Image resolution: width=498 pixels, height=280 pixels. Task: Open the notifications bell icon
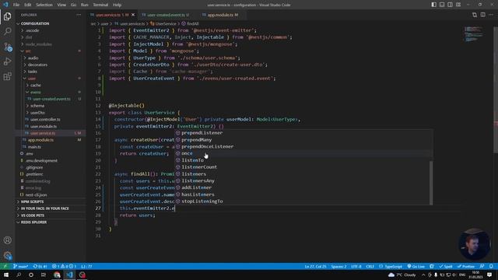coord(491,266)
